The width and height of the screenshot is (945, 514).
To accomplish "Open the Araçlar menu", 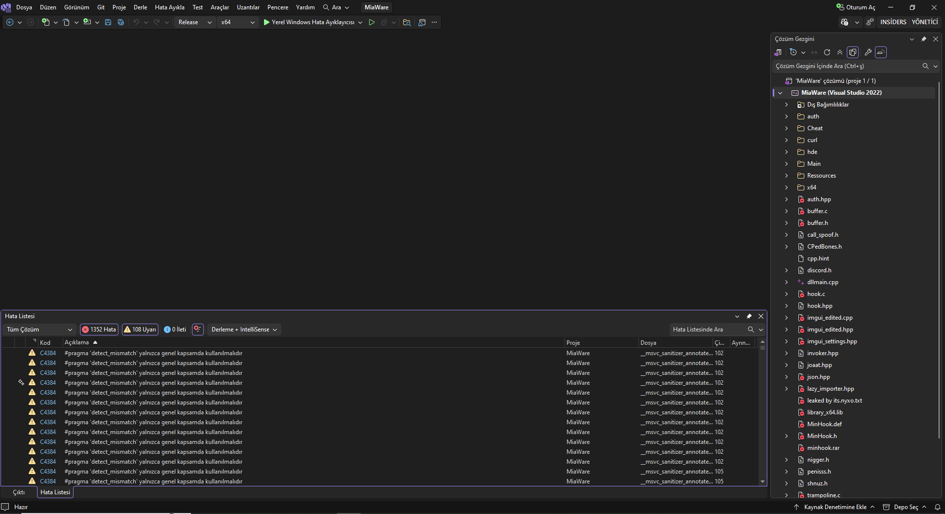I will pos(220,7).
